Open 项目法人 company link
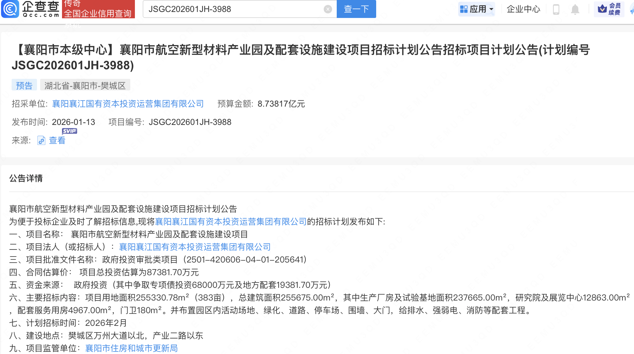The image size is (634, 354). [x=195, y=247]
